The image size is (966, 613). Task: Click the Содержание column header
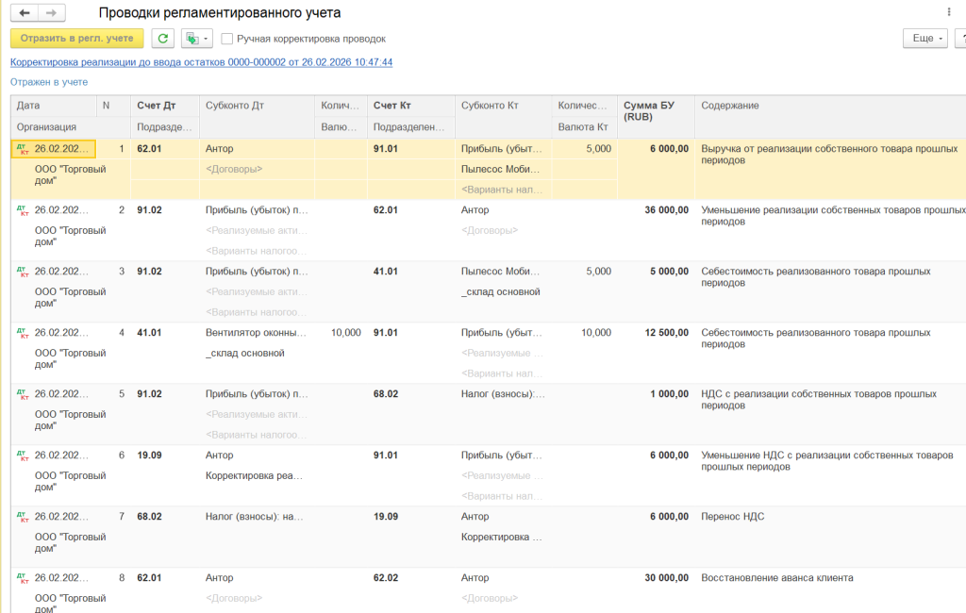pyautogui.click(x=730, y=106)
